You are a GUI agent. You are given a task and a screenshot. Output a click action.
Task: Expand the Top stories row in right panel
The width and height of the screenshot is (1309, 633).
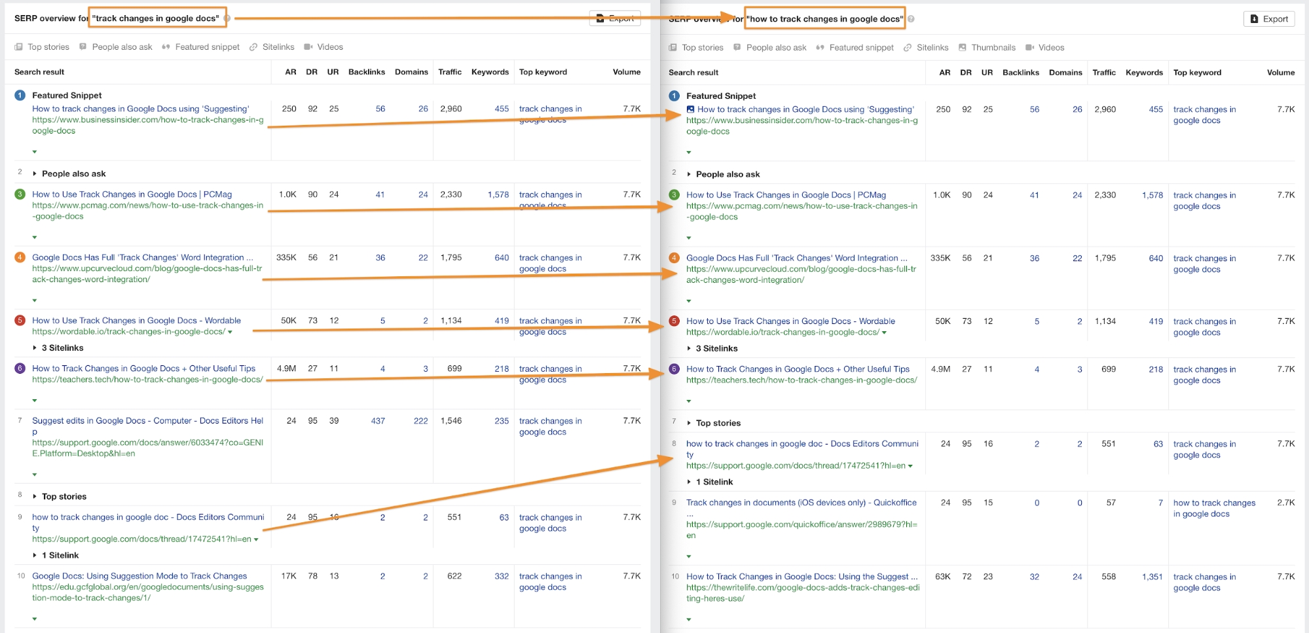[x=689, y=424]
